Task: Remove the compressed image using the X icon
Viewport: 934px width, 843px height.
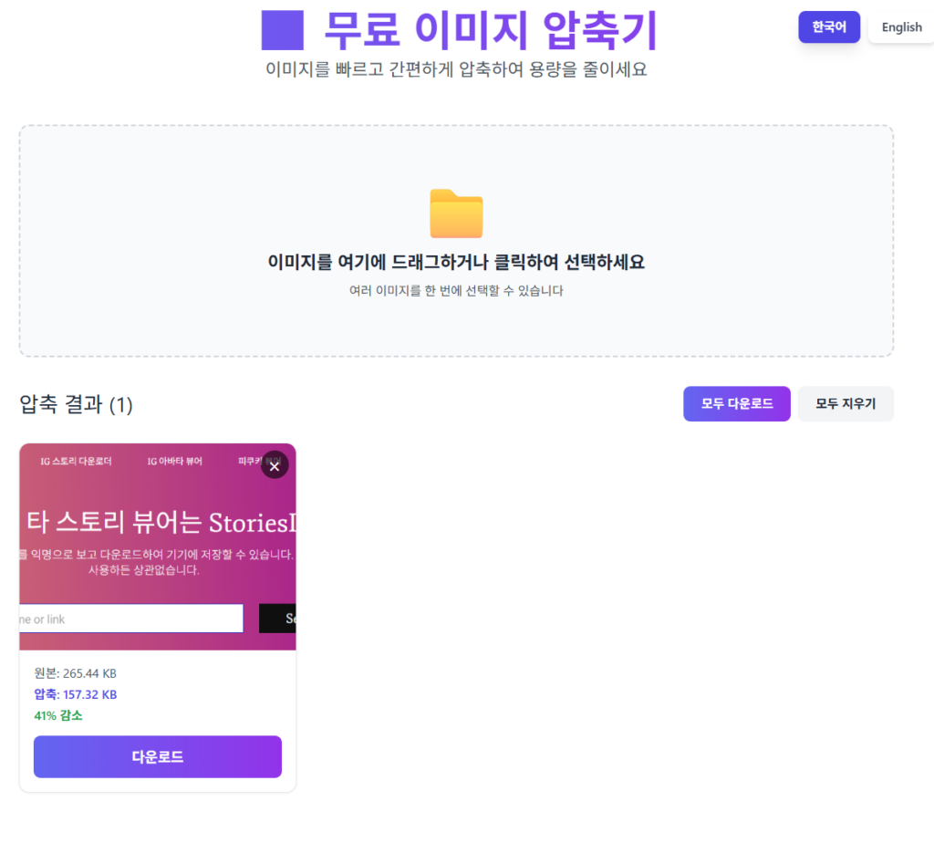Action: click(275, 465)
